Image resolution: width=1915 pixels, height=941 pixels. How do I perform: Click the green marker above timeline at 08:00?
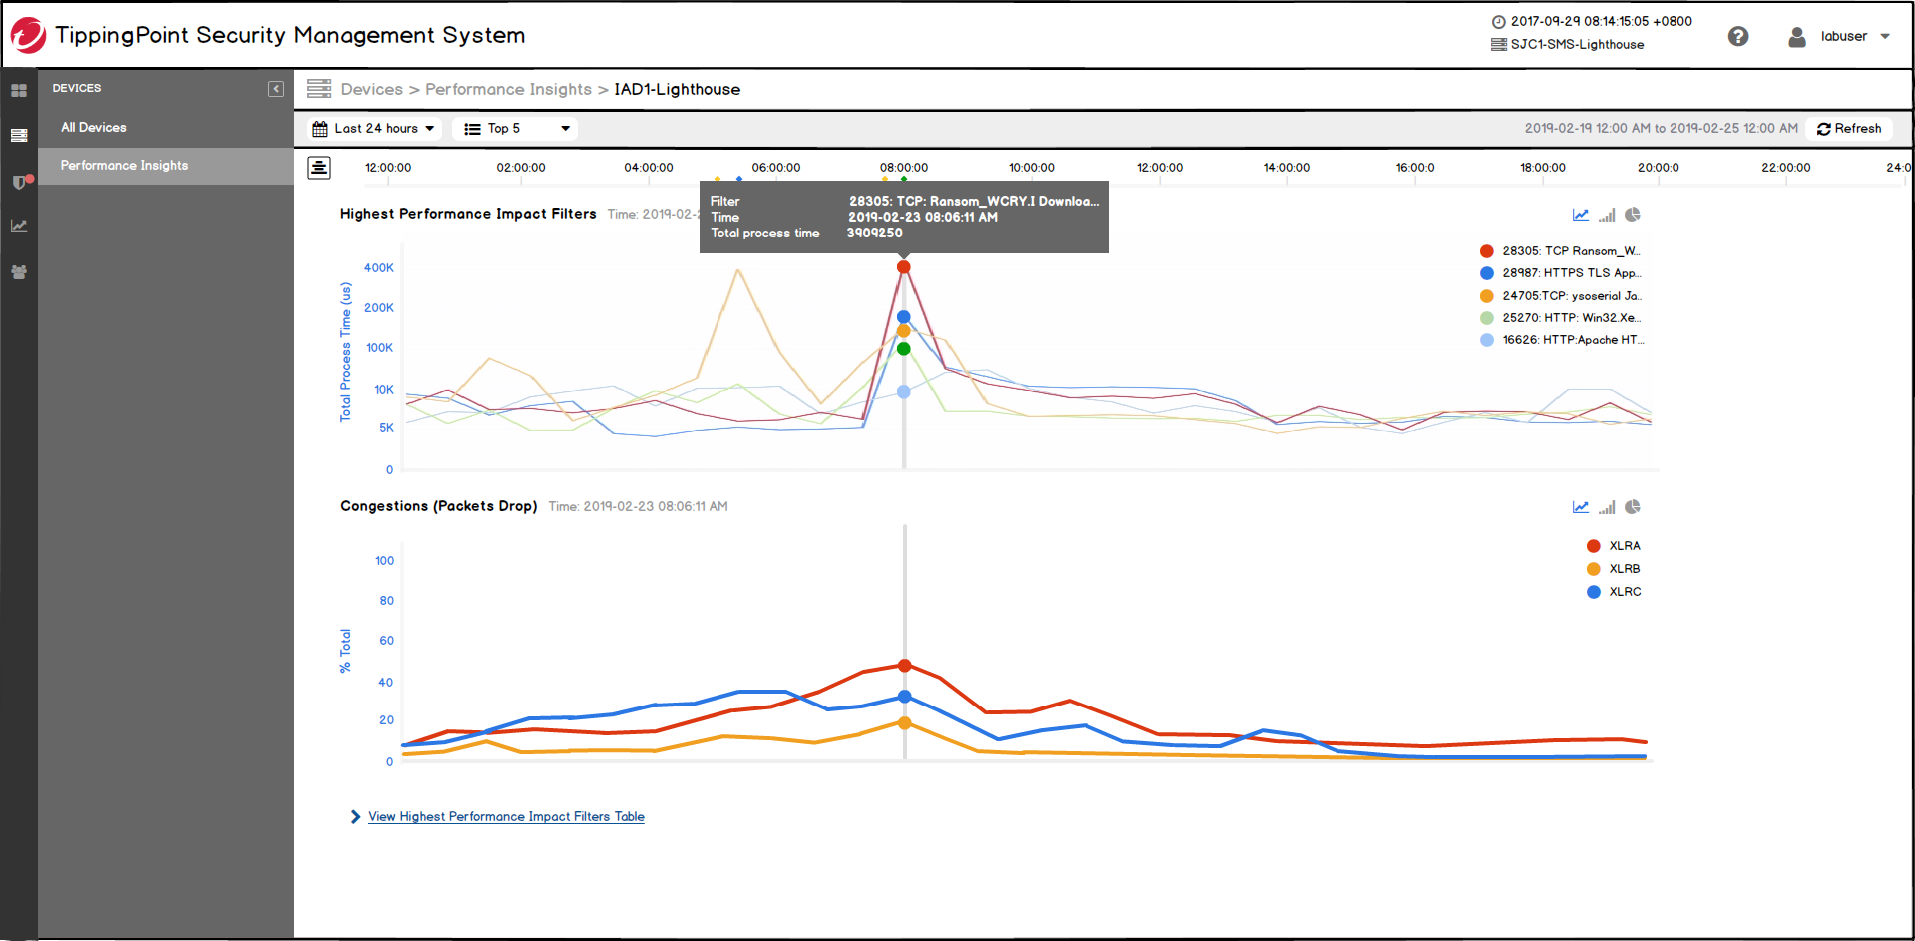coord(904,180)
